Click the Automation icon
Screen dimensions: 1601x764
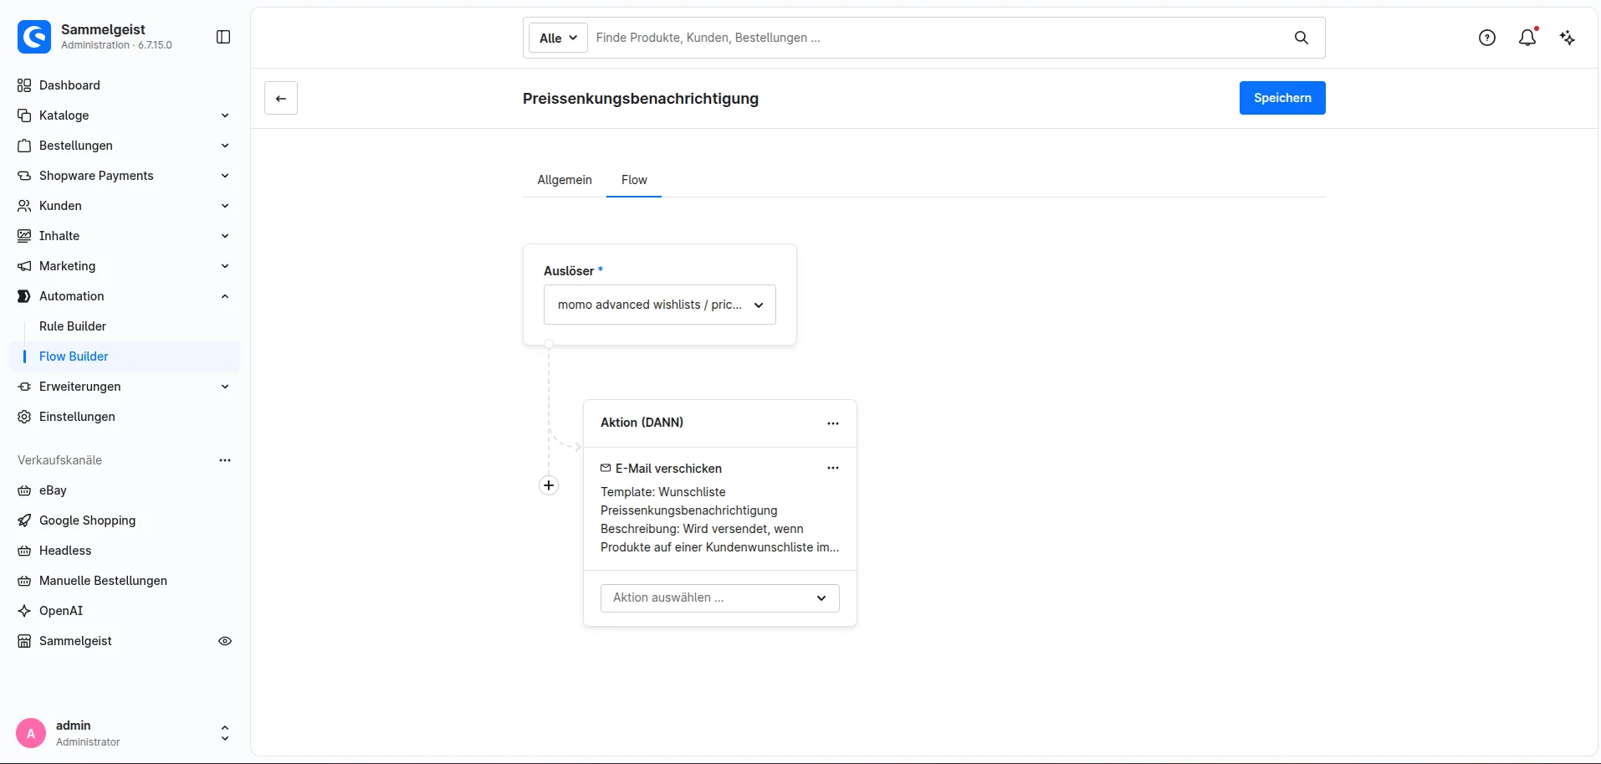click(24, 296)
